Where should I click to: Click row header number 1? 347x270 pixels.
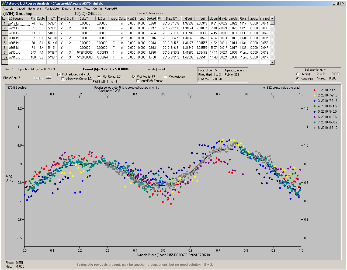click(5, 23)
